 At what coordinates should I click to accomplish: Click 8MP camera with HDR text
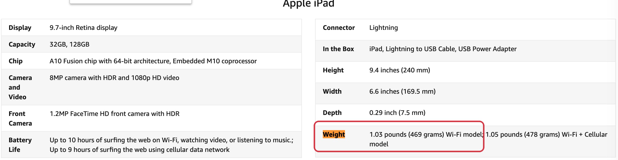pyautogui.click(x=114, y=78)
